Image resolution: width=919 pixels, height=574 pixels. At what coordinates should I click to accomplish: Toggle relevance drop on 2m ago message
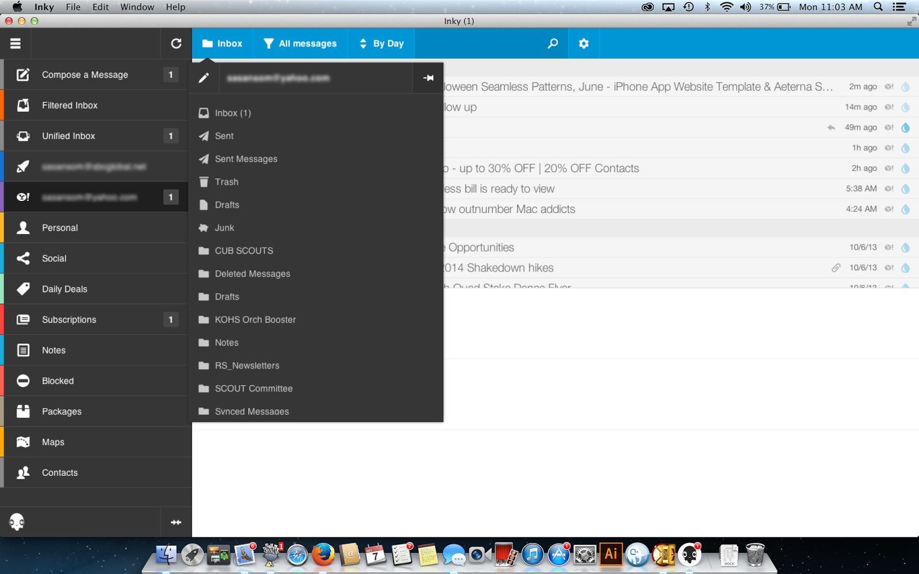(906, 87)
